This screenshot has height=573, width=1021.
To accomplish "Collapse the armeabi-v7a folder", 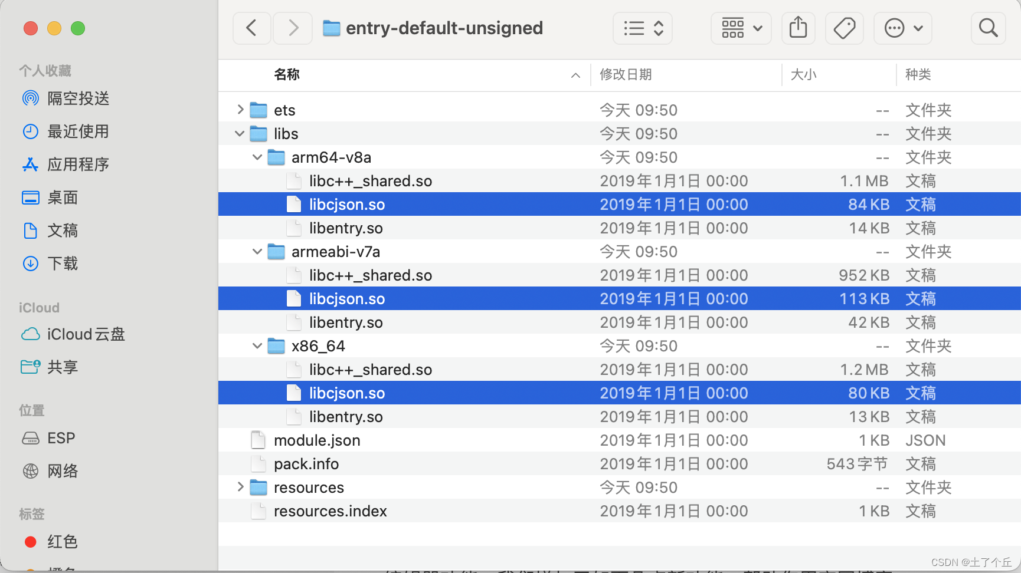I will 257,252.
